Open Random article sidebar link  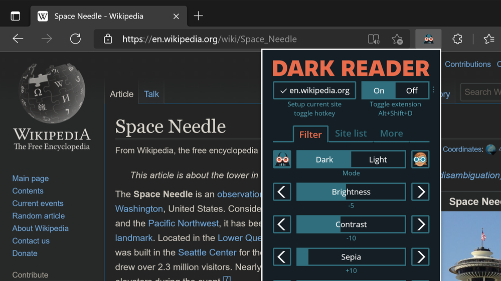pyautogui.click(x=38, y=215)
